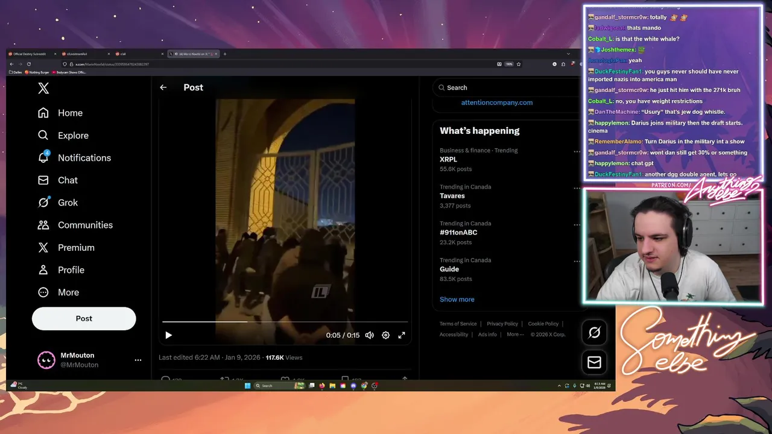Open the floating Grok button

click(594, 332)
